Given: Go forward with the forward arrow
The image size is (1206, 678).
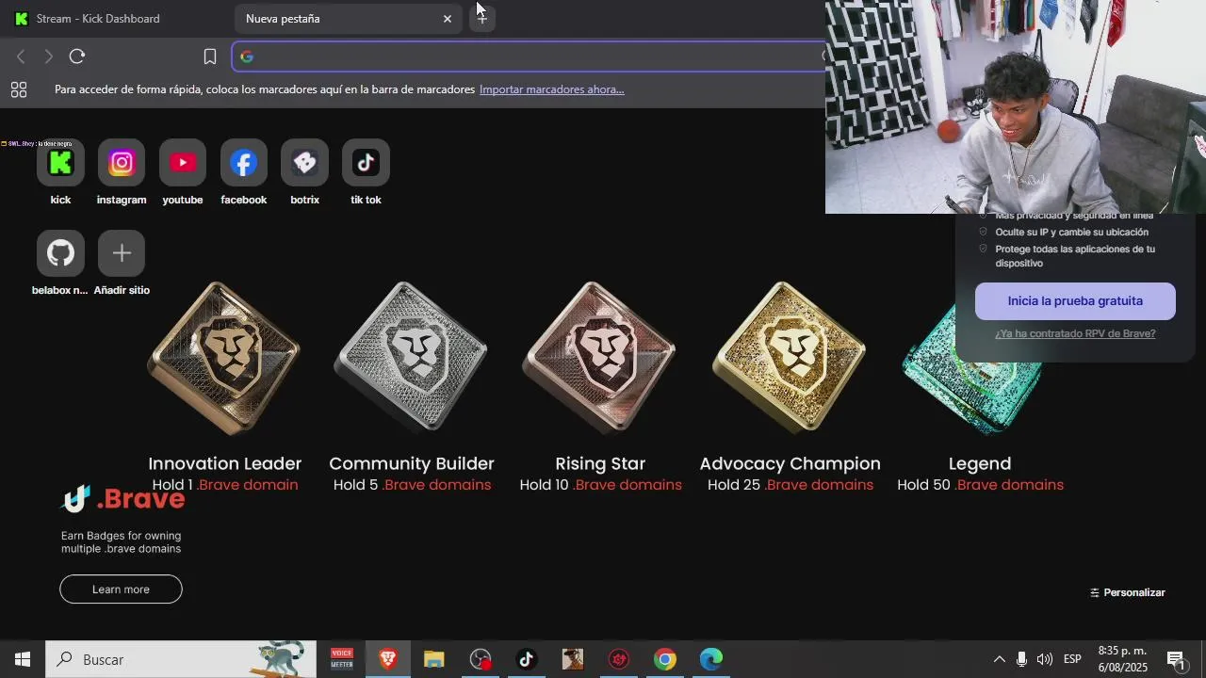Looking at the screenshot, I should 49,56.
